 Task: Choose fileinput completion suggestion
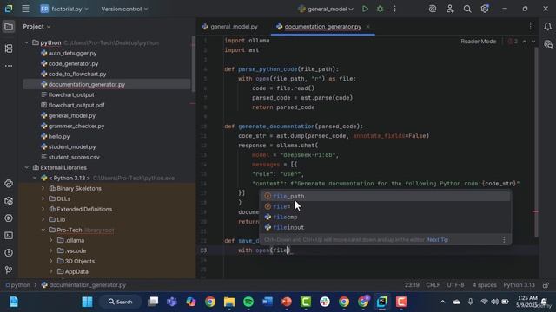point(386,227)
